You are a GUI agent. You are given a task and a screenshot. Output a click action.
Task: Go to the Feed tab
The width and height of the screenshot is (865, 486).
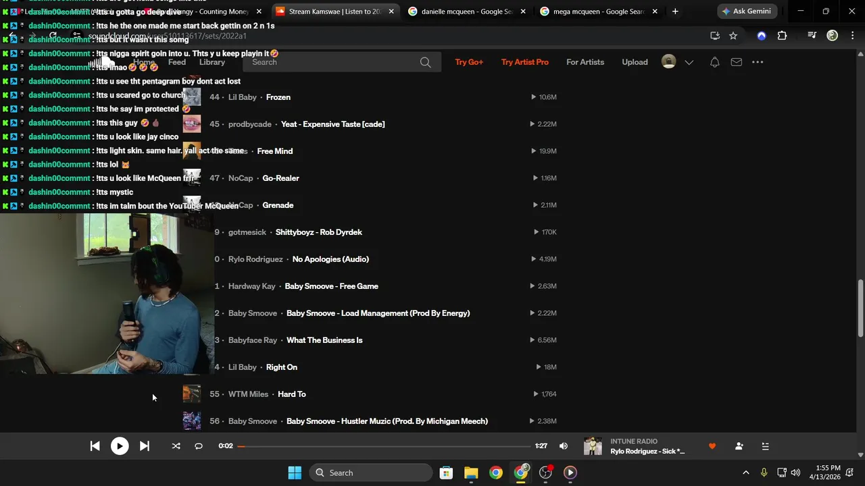pyautogui.click(x=177, y=62)
